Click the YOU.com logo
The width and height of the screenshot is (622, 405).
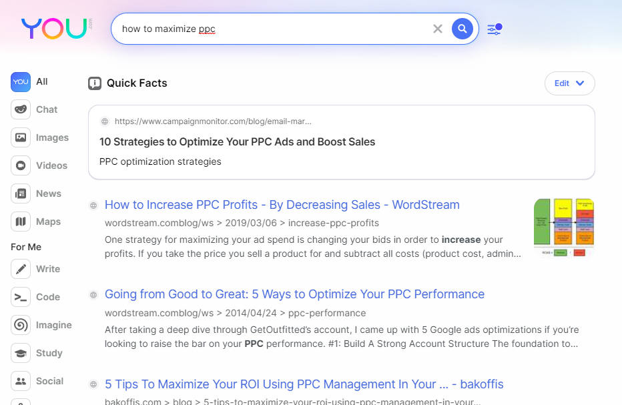point(56,28)
